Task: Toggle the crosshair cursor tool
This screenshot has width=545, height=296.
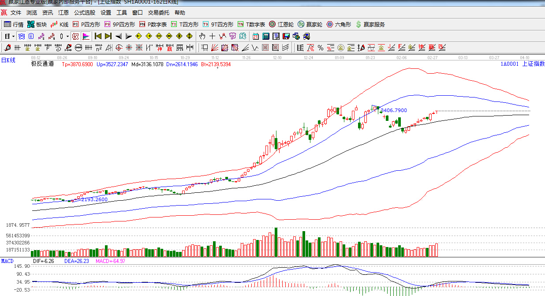Action: pyautogui.click(x=212, y=36)
